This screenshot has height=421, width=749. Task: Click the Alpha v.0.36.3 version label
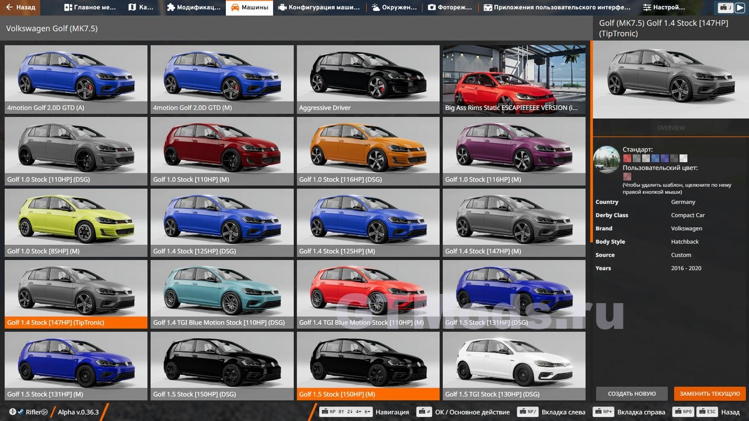pyautogui.click(x=78, y=412)
